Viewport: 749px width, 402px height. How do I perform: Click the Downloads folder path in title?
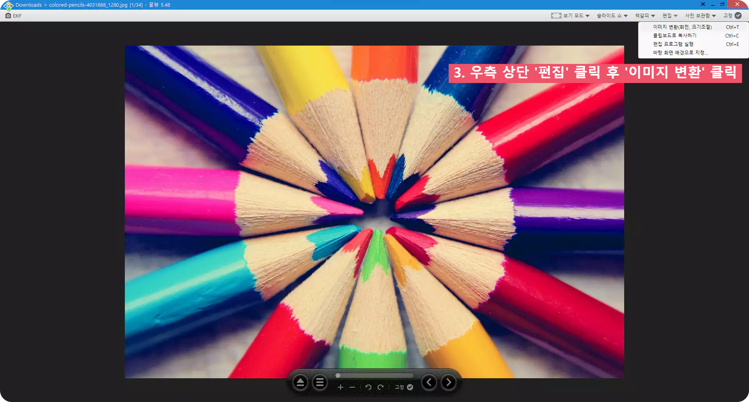pyautogui.click(x=28, y=5)
